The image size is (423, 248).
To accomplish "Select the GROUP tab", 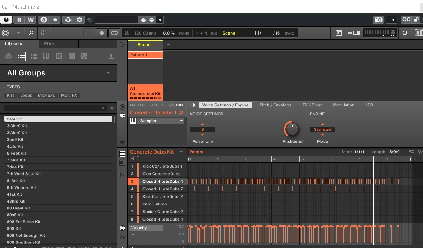I will 157,105.
